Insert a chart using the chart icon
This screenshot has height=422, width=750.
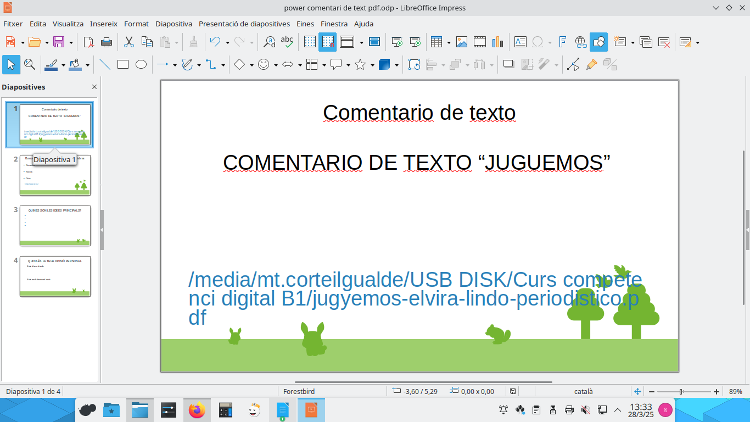click(498, 42)
